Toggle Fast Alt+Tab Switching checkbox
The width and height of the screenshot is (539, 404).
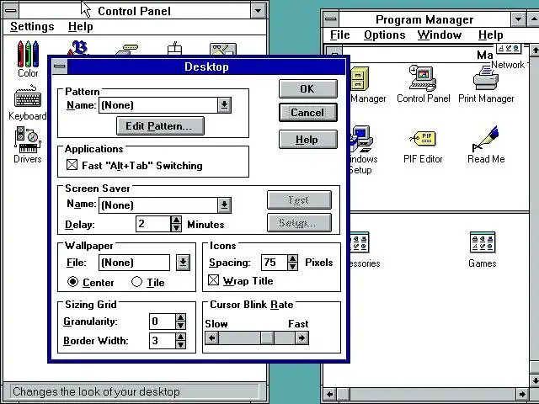[72, 165]
